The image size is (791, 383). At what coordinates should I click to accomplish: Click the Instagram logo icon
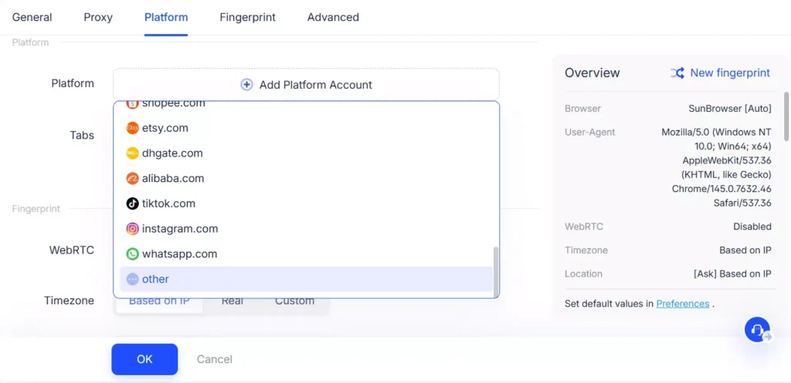click(133, 229)
